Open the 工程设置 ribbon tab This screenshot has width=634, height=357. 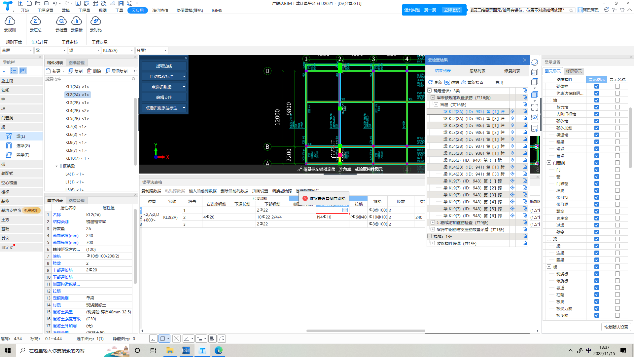(x=45, y=10)
